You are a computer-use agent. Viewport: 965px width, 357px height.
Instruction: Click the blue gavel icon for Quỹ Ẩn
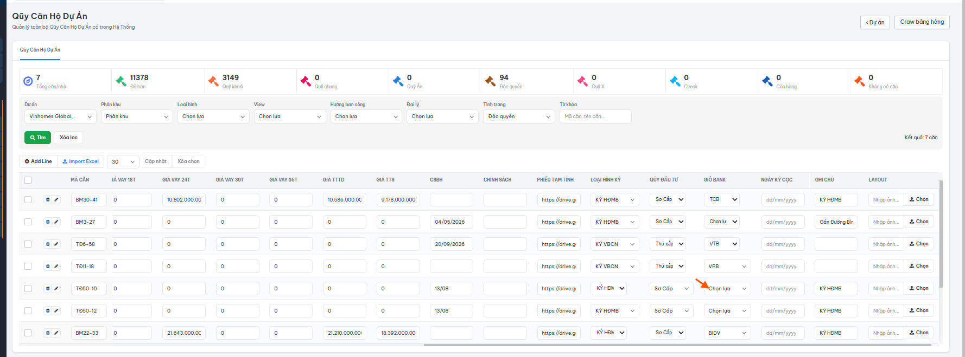pyautogui.click(x=398, y=81)
